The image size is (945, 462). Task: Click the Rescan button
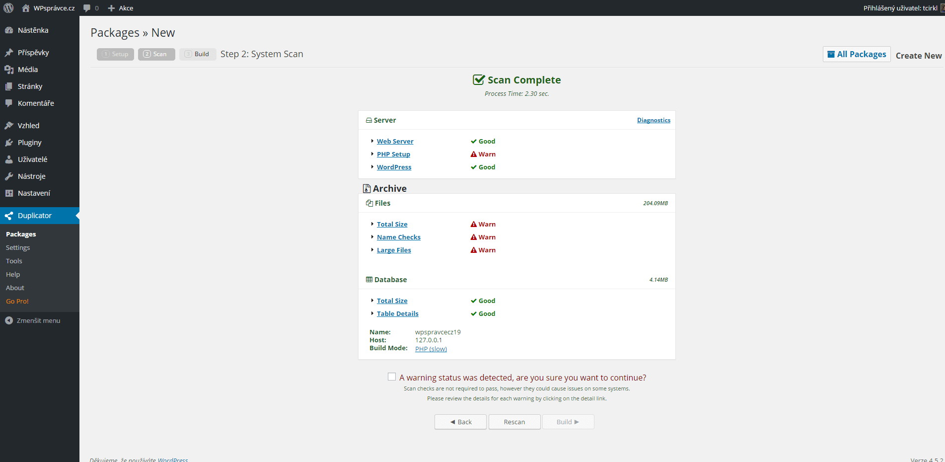(x=514, y=422)
